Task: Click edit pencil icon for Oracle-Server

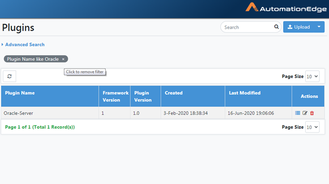Action: pos(305,113)
